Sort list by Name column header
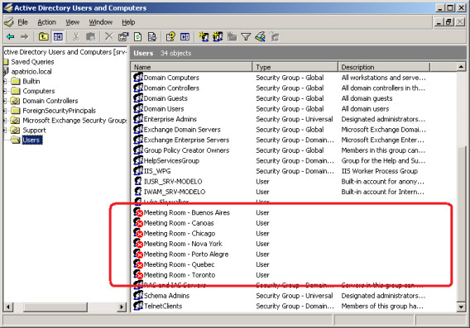Screen dimensions: 470x328 pos(191,67)
